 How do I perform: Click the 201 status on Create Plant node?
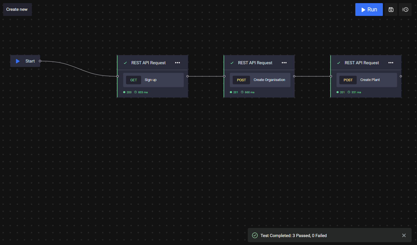pos(342,92)
